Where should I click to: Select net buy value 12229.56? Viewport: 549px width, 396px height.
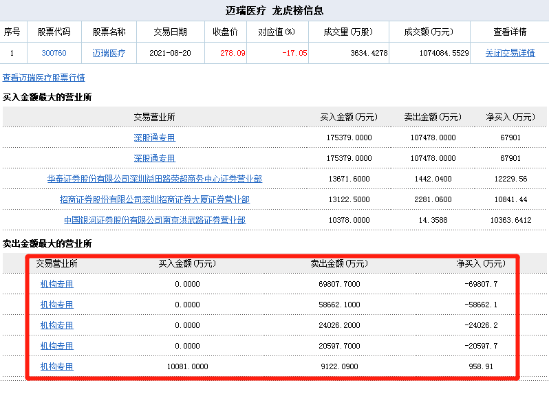(x=510, y=179)
